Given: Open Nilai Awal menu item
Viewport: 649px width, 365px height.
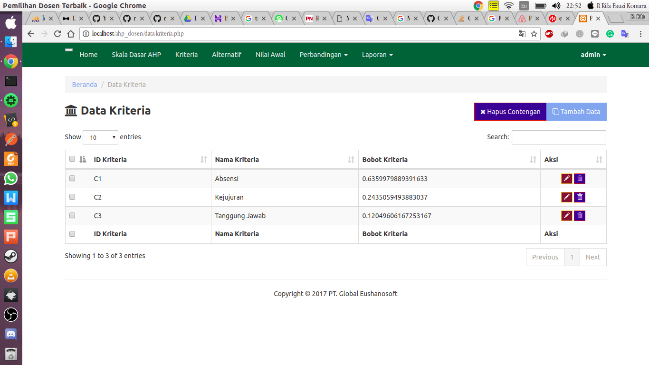Looking at the screenshot, I should coord(270,55).
